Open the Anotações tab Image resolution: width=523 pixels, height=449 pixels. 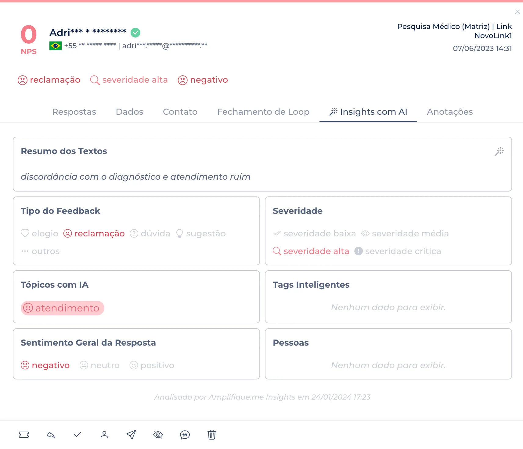449,112
